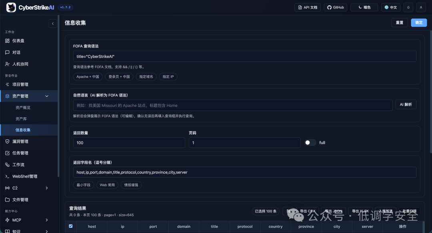
Task: Select 信息收集 submenu item
Action: click(29, 130)
